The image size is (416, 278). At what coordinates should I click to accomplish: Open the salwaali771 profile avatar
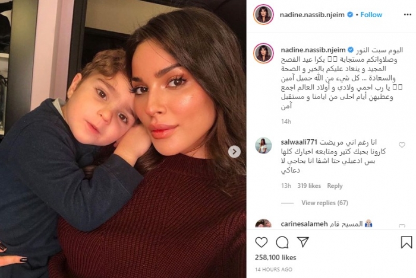click(263, 145)
